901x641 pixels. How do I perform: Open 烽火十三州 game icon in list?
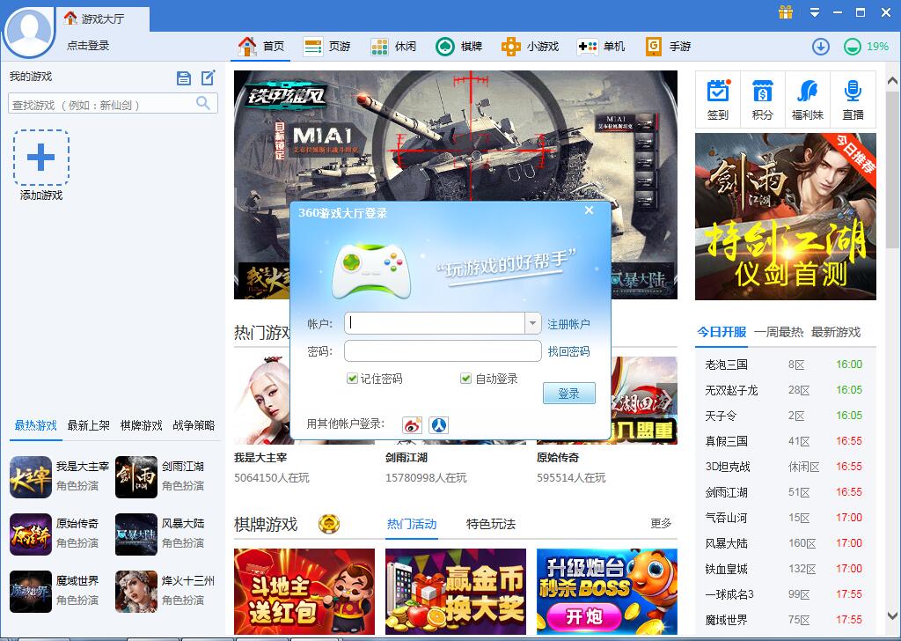tap(136, 592)
